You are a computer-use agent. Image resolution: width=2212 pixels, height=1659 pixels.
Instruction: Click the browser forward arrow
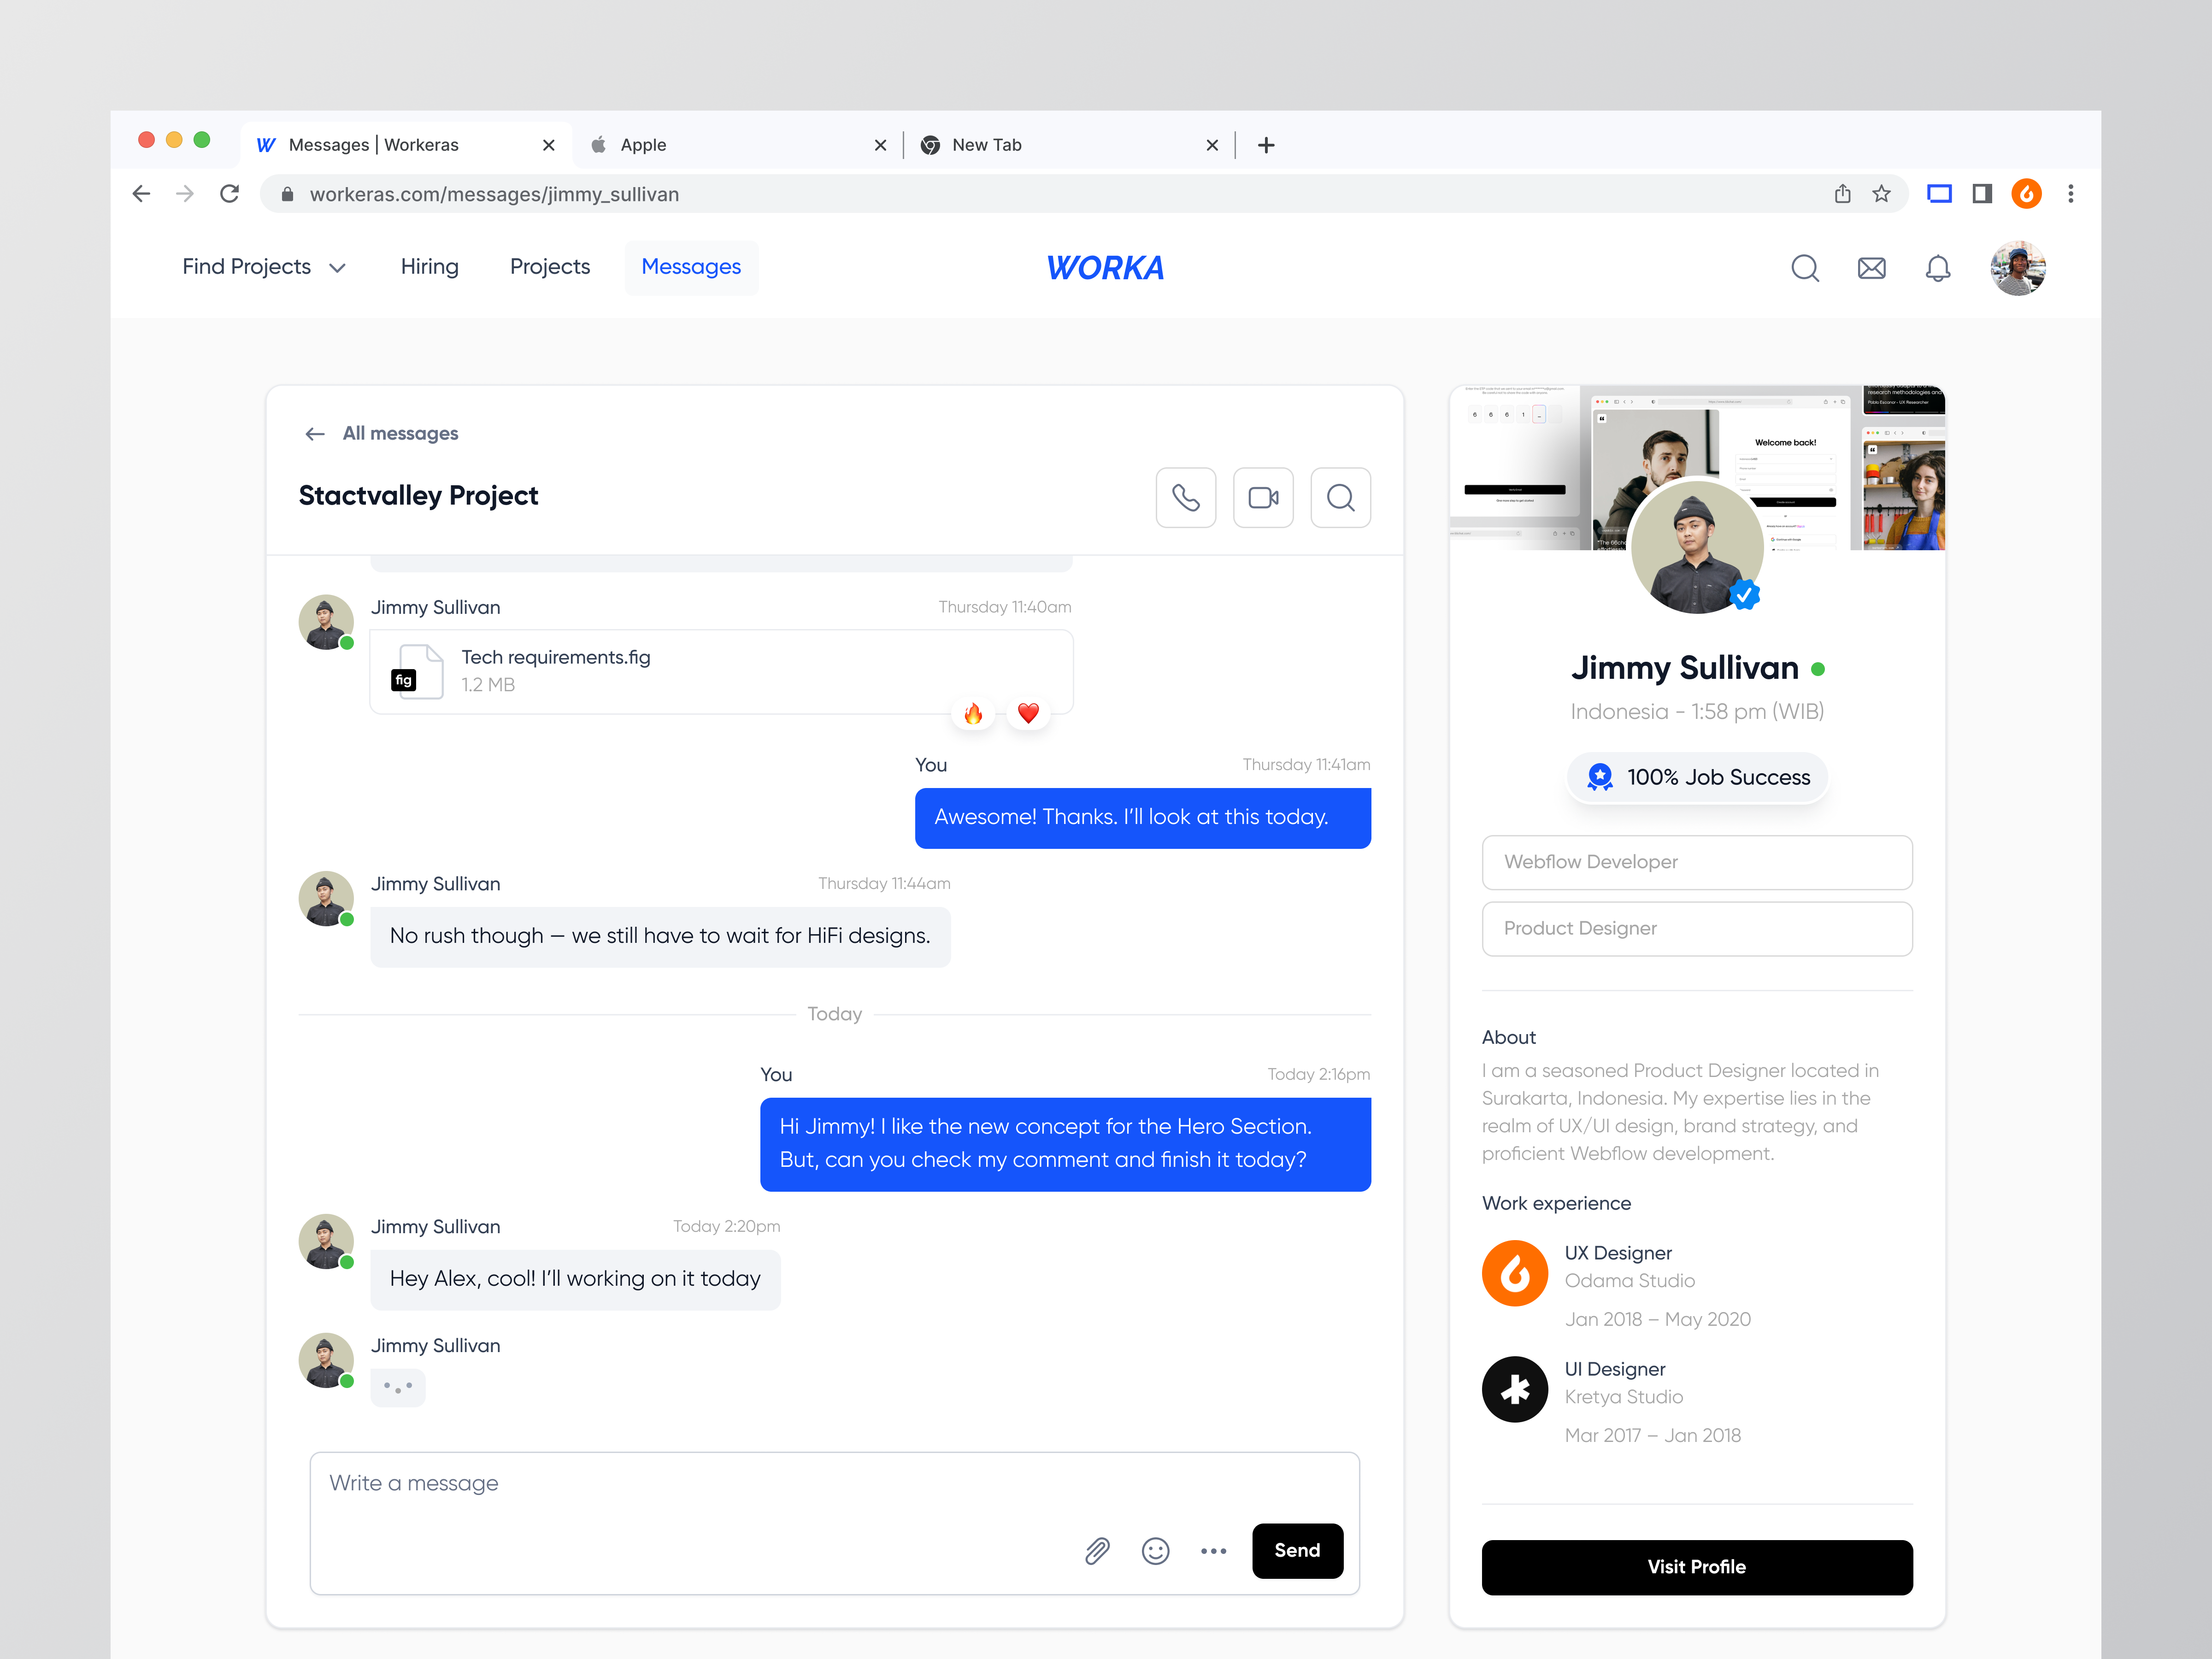185,194
